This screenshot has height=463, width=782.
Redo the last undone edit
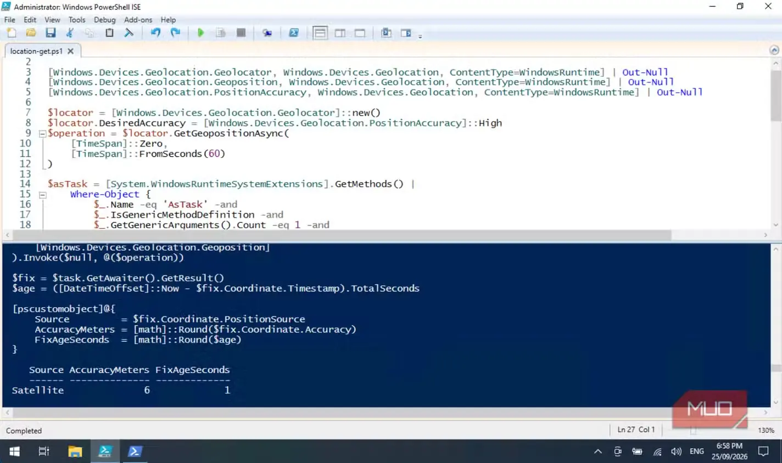point(175,33)
